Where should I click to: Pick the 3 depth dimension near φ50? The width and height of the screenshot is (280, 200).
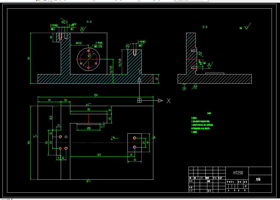click(102, 126)
